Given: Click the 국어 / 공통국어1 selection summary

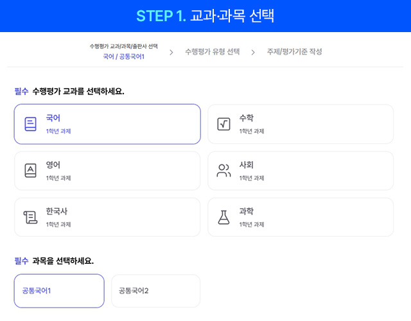Looking at the screenshot, I should 123,57.
